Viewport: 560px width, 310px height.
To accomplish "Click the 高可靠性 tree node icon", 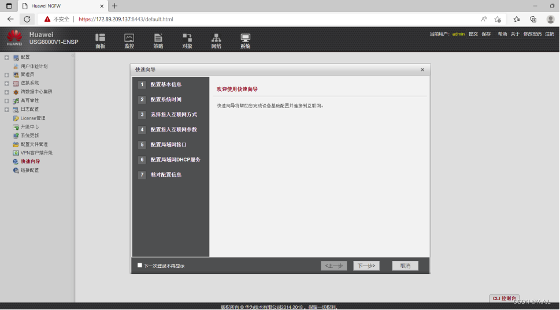I will coord(16,100).
